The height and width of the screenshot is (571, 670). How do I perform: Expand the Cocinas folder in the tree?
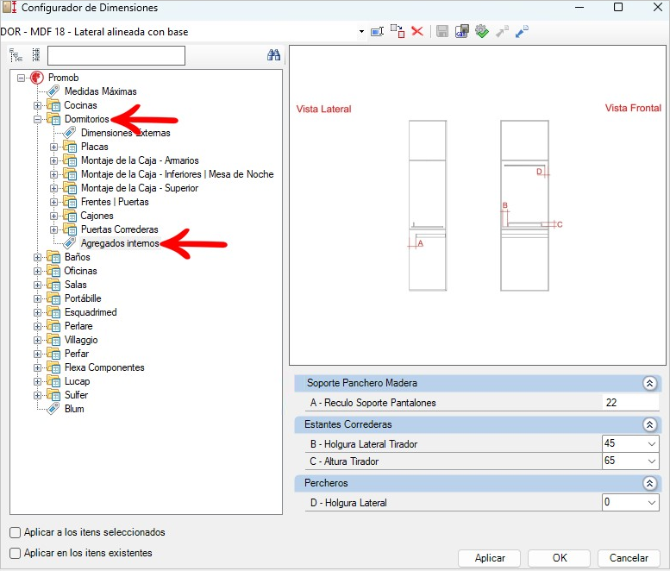click(x=38, y=105)
